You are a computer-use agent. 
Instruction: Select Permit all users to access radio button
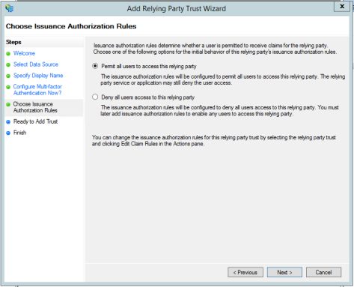coord(95,66)
